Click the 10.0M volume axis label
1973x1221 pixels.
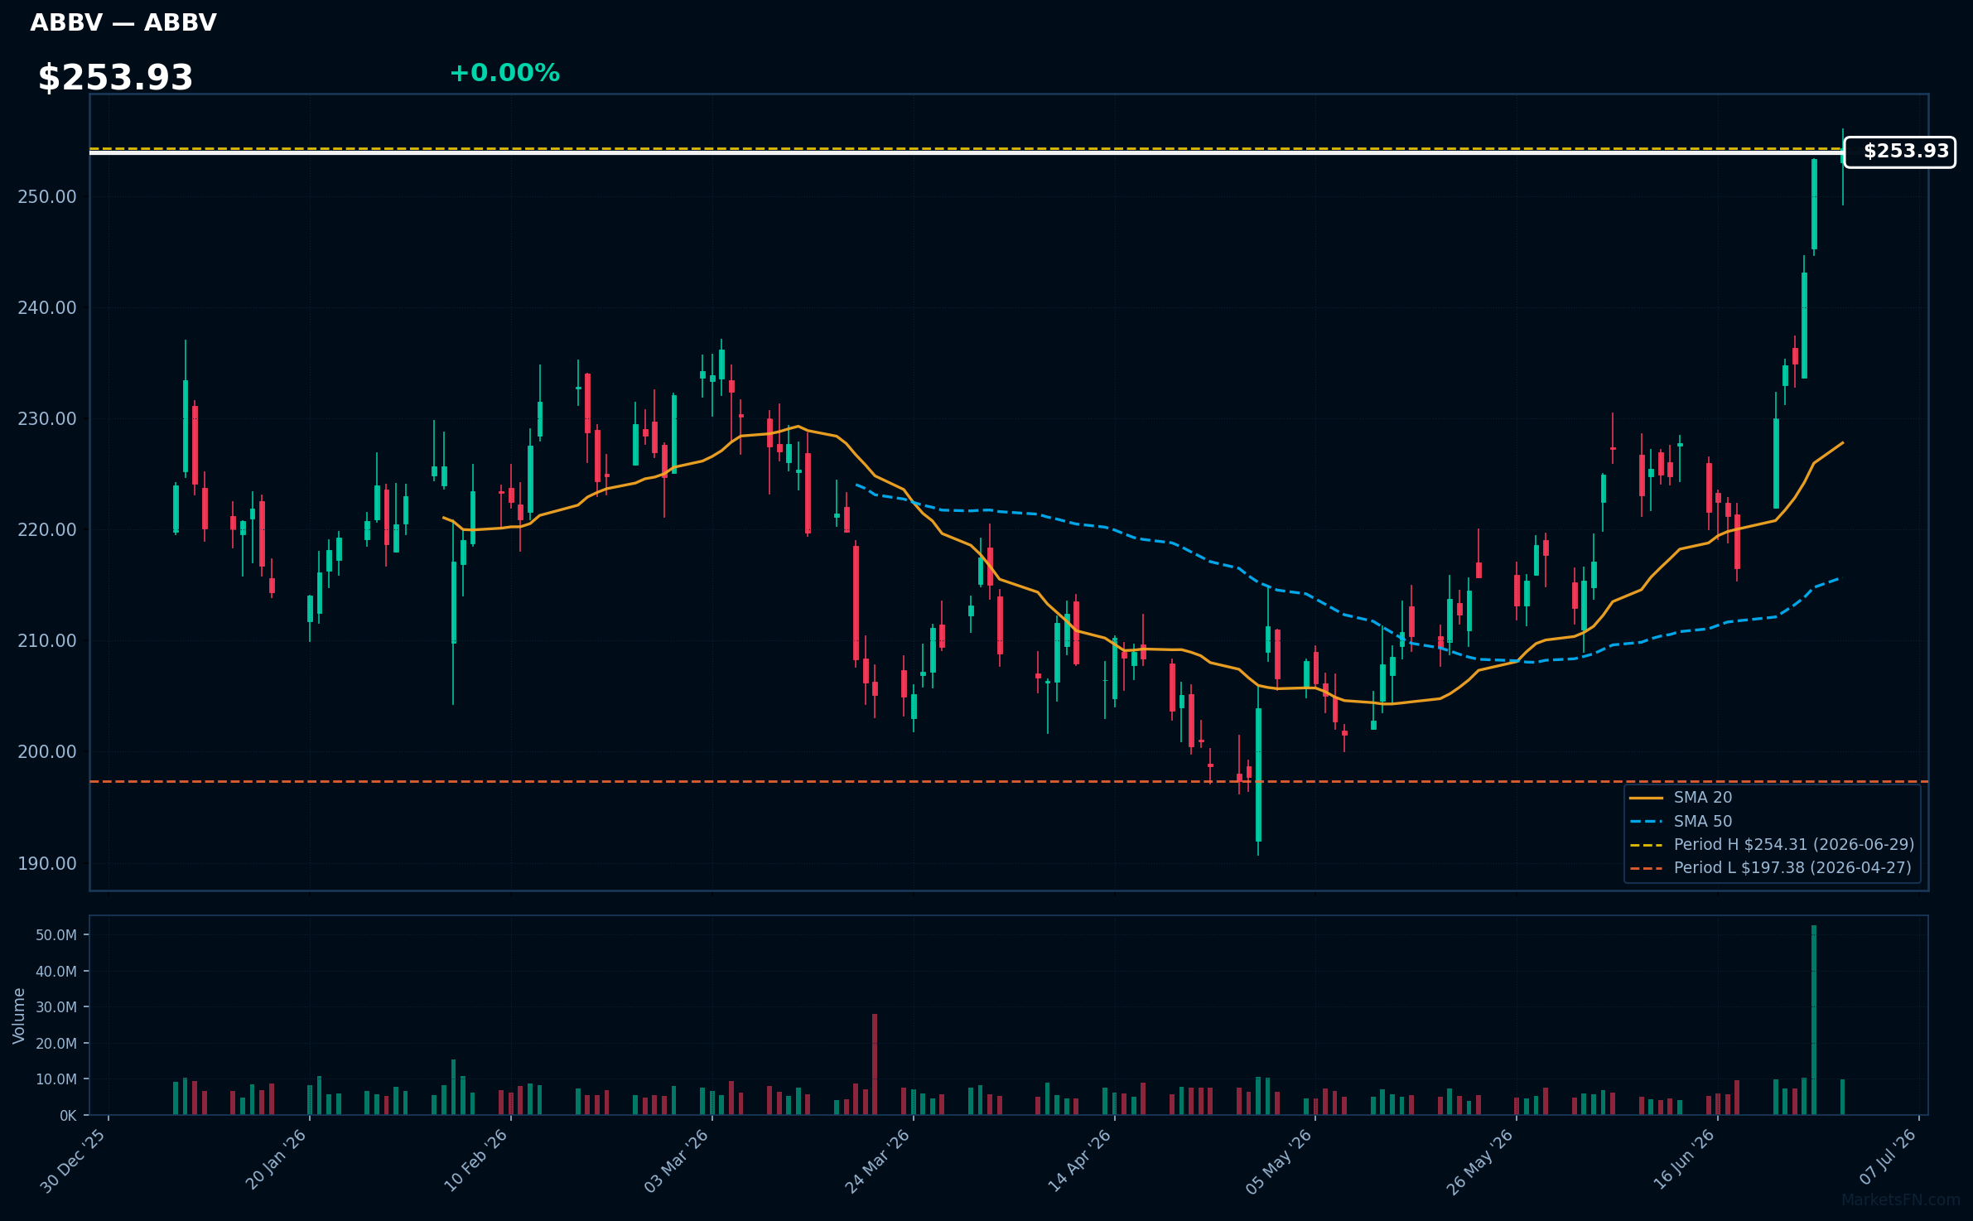tap(55, 1079)
